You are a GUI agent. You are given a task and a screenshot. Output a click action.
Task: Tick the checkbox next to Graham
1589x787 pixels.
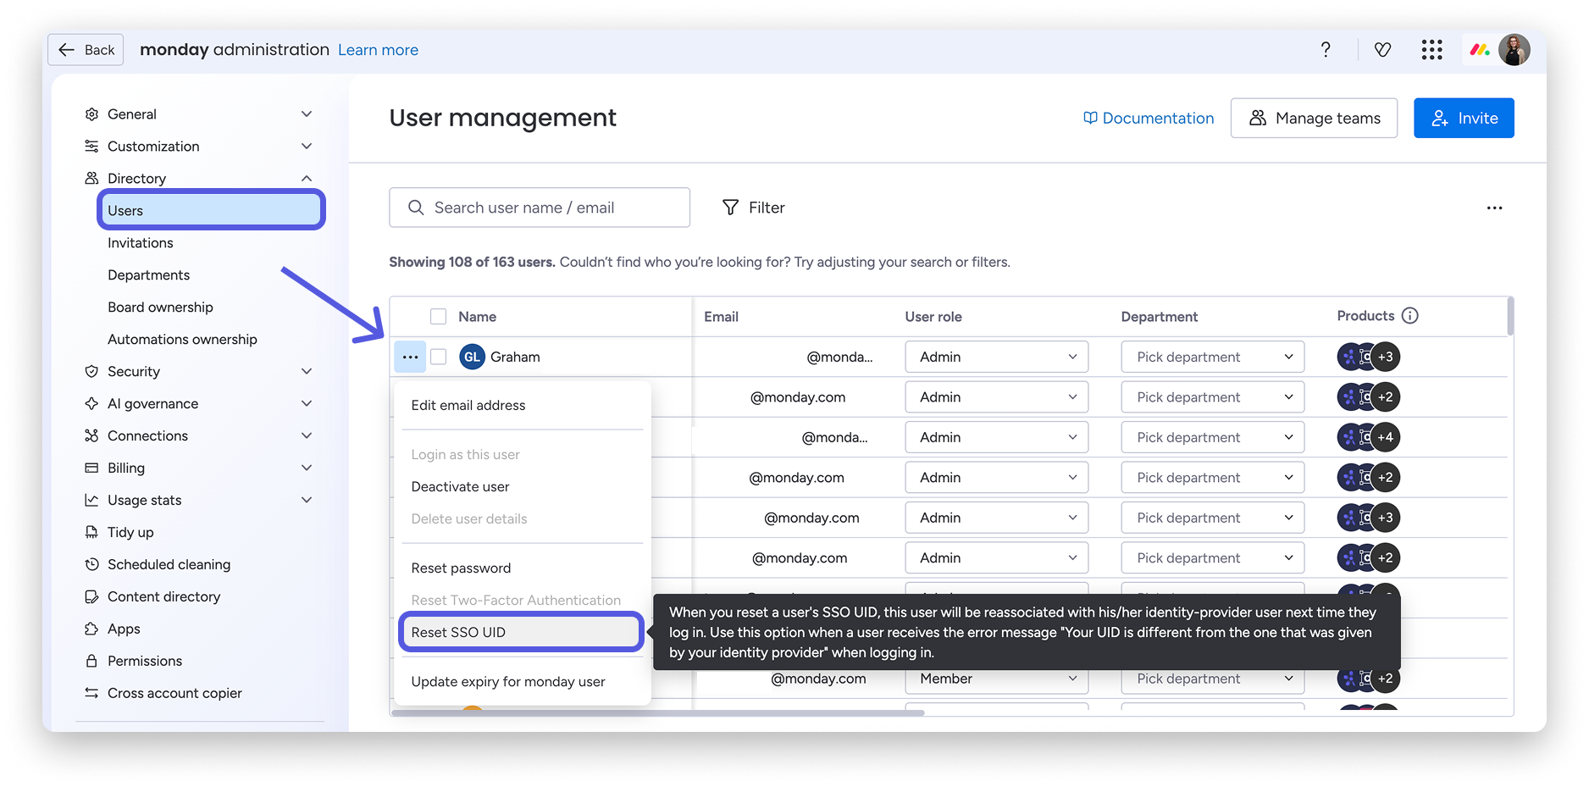pos(438,357)
